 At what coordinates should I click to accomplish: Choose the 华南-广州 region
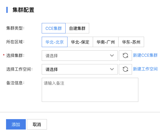106,42
